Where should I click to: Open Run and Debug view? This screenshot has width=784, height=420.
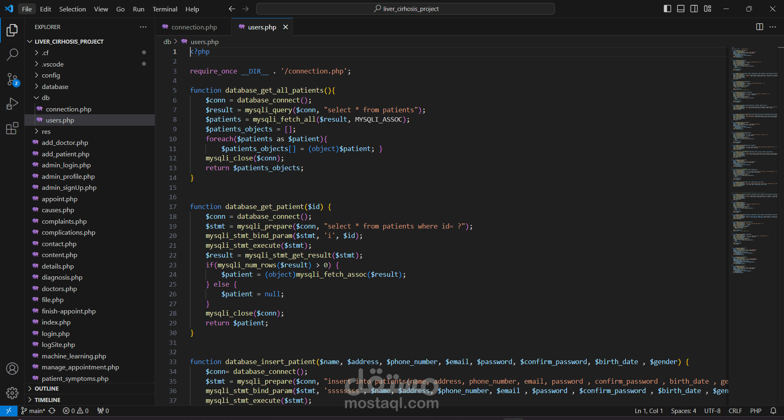12,104
